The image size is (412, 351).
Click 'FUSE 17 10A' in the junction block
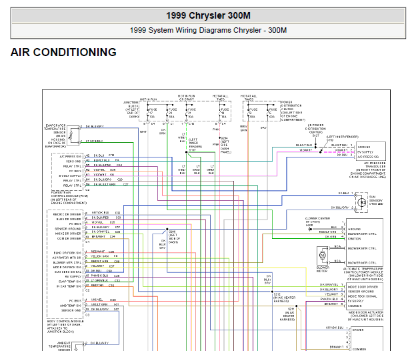(x=153, y=113)
